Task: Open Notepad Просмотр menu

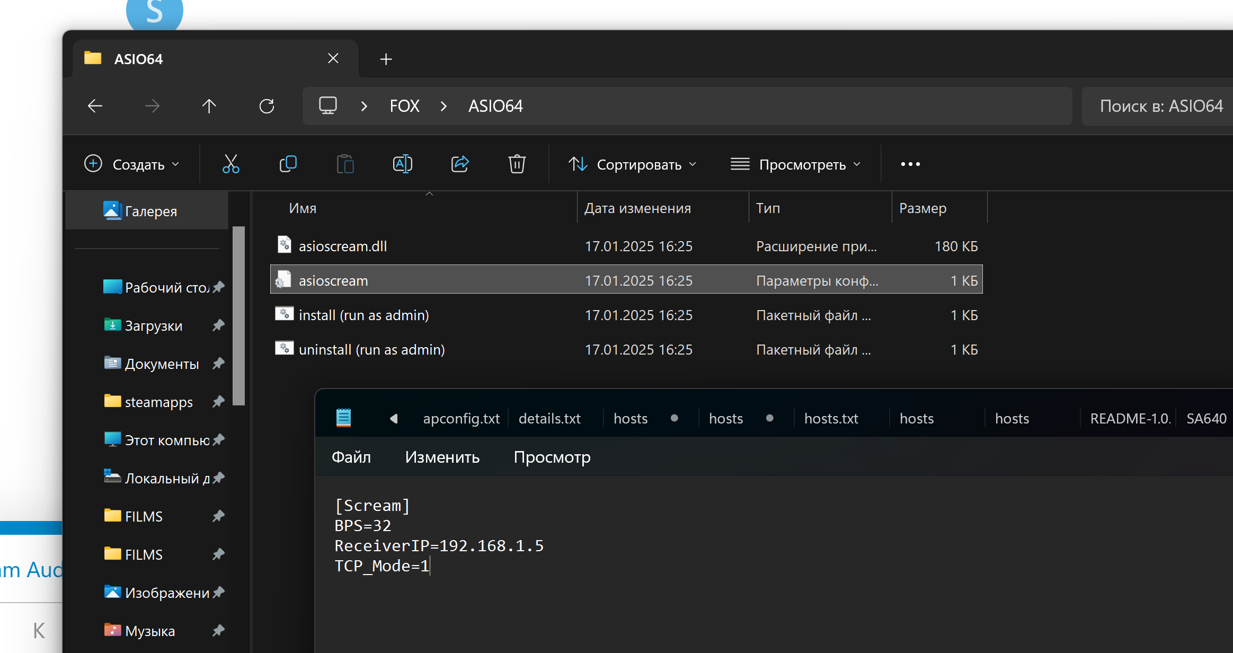Action: coord(552,457)
